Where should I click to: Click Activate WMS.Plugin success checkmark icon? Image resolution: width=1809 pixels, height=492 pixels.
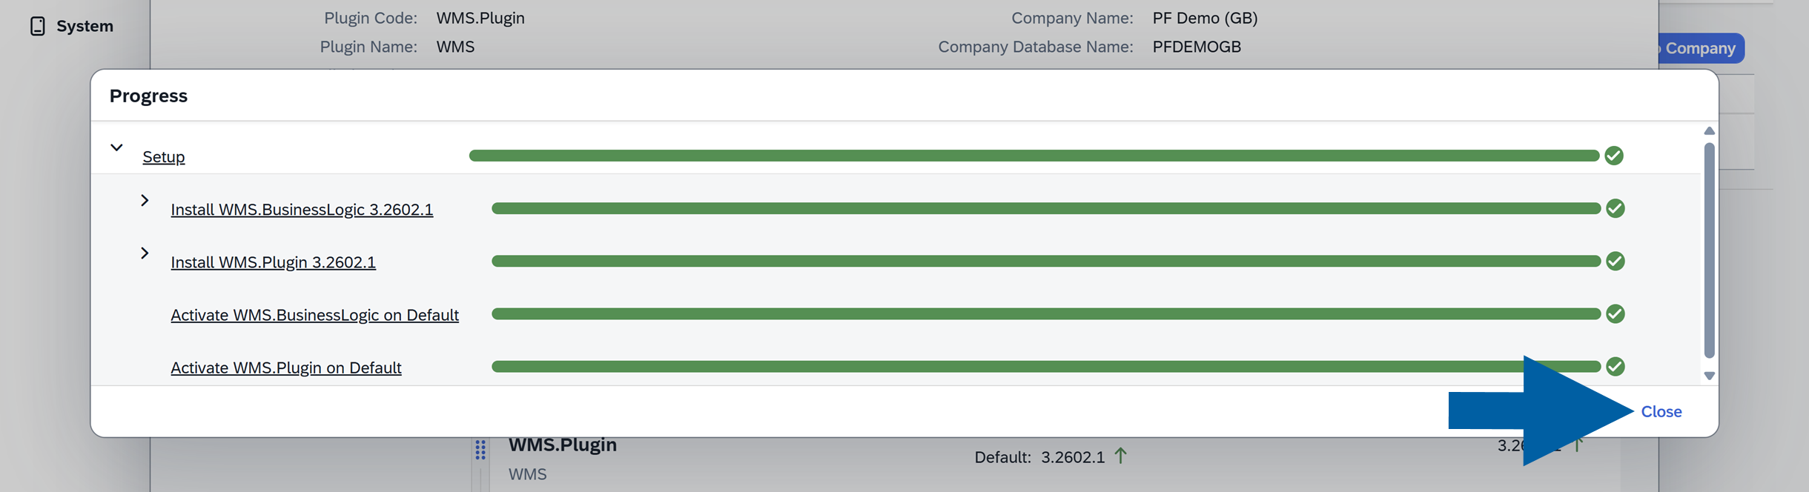click(x=1615, y=367)
